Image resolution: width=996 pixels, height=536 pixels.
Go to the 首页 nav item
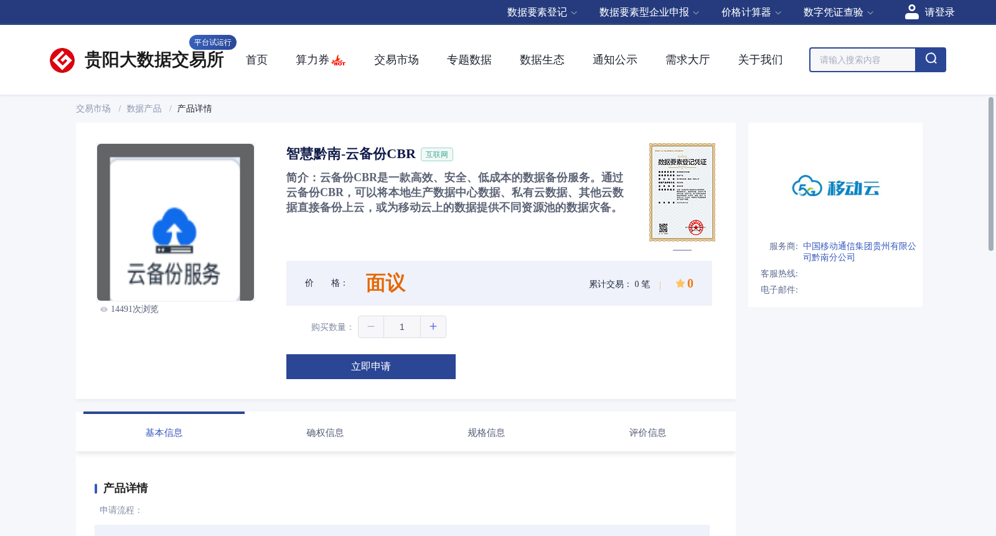[256, 60]
